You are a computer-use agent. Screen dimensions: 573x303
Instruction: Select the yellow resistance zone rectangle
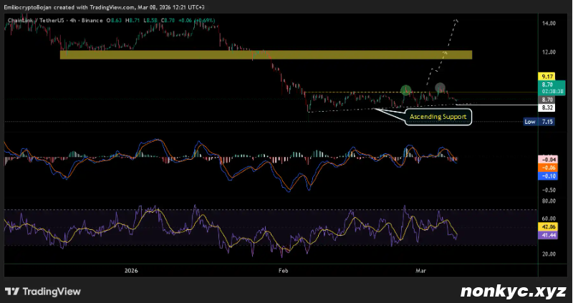click(x=266, y=54)
